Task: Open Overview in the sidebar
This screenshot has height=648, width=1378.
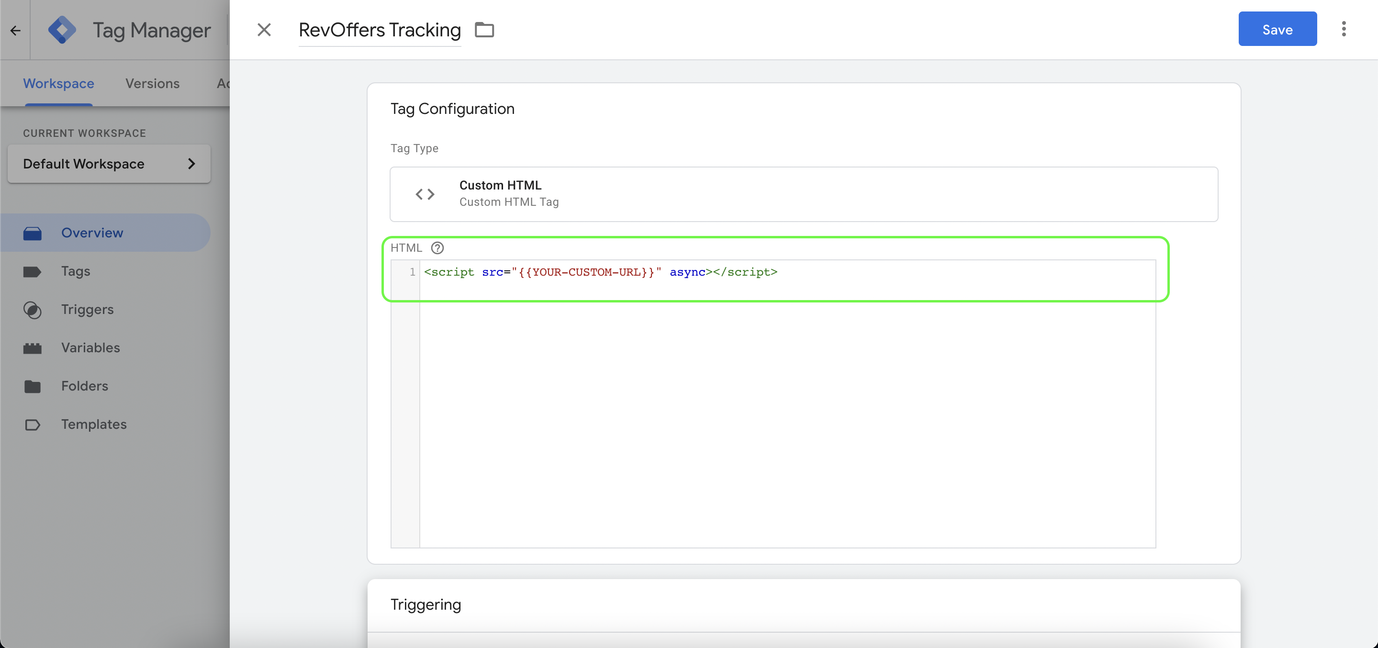Action: click(x=105, y=233)
